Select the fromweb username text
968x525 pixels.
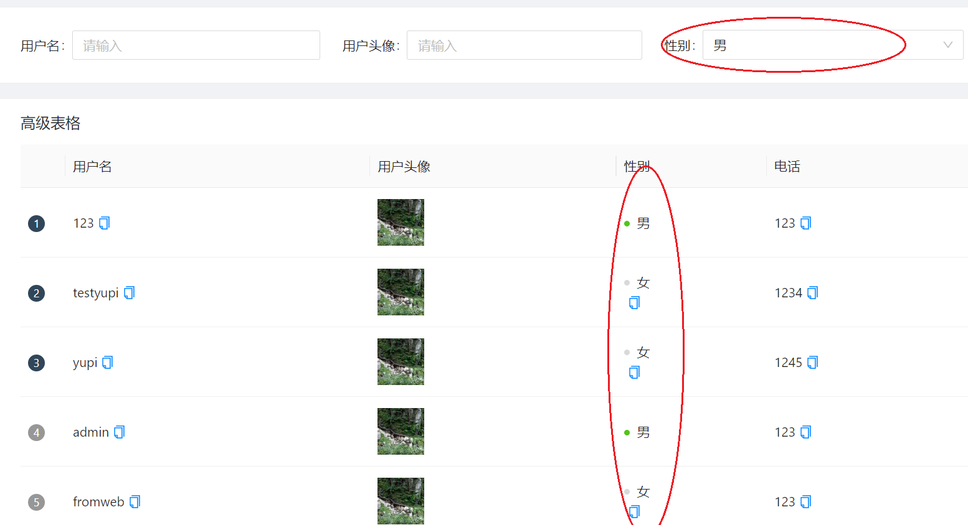coord(98,501)
